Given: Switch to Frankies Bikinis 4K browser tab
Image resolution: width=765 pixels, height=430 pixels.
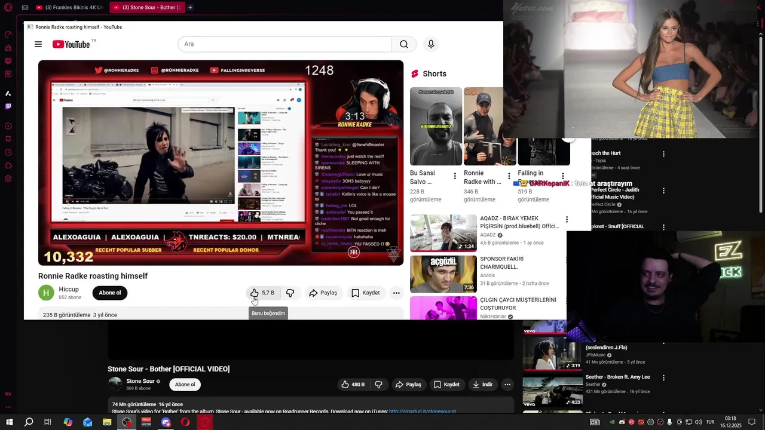Looking at the screenshot, I should [x=70, y=7].
